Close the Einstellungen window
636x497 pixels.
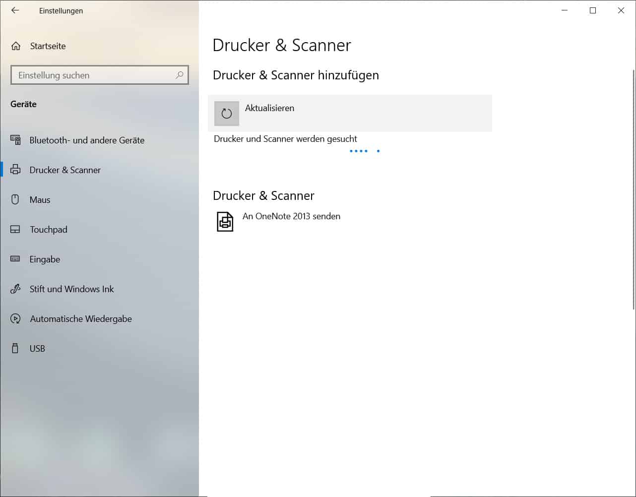pos(621,10)
